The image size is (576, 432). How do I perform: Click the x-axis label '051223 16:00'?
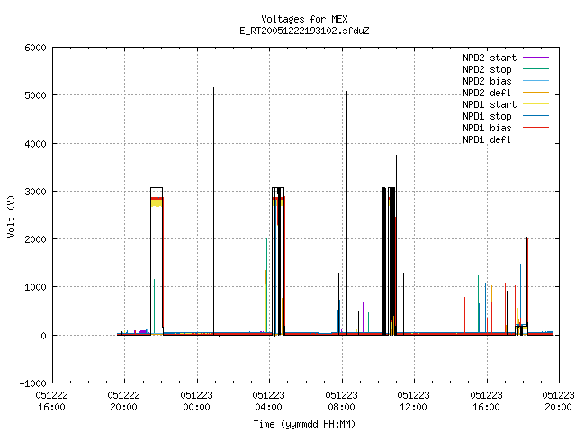pos(486,401)
